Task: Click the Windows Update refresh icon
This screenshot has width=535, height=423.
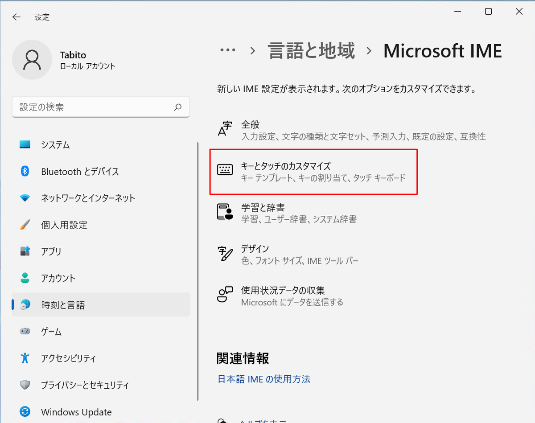Action: [x=25, y=411]
